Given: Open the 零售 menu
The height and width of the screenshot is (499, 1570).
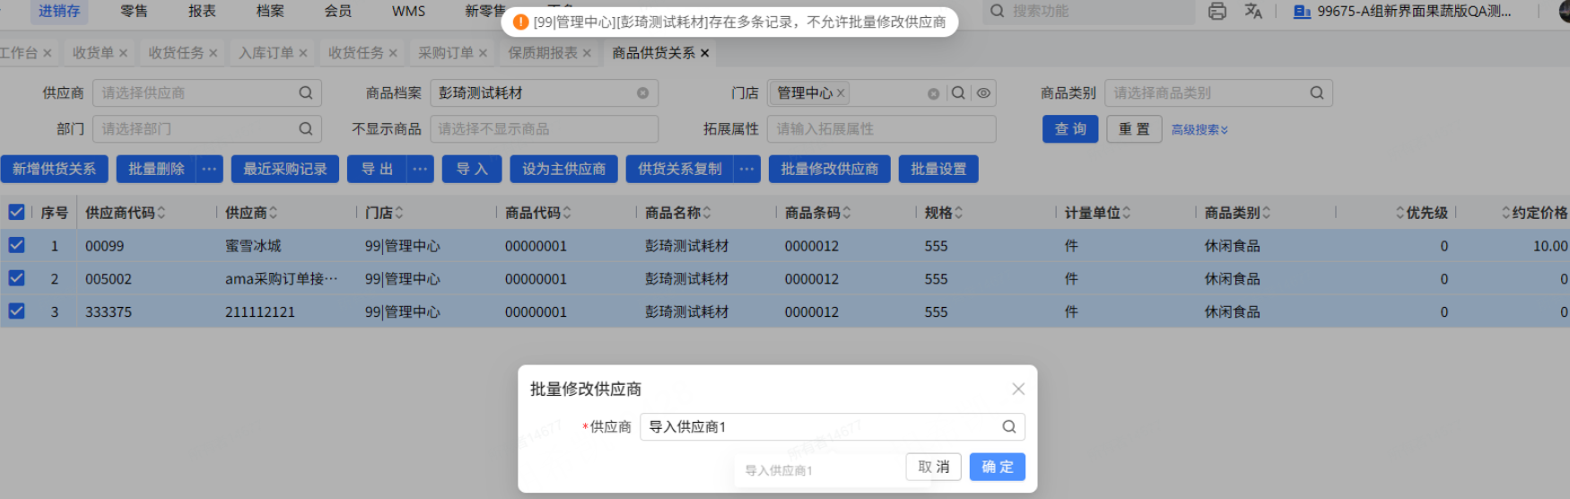Looking at the screenshot, I should point(134,11).
